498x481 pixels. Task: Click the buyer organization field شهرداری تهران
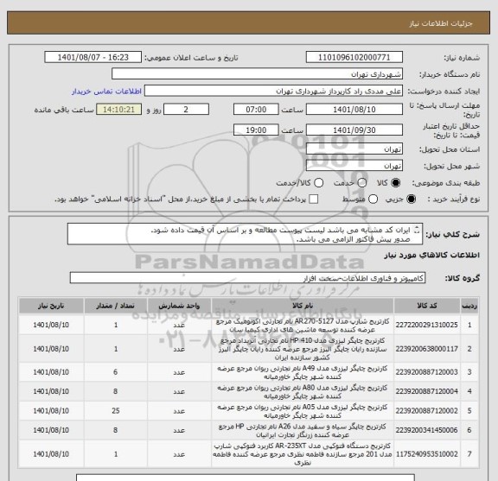258,74
